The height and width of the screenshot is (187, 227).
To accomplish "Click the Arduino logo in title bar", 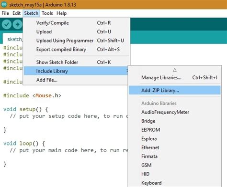I will [x=4, y=4].
